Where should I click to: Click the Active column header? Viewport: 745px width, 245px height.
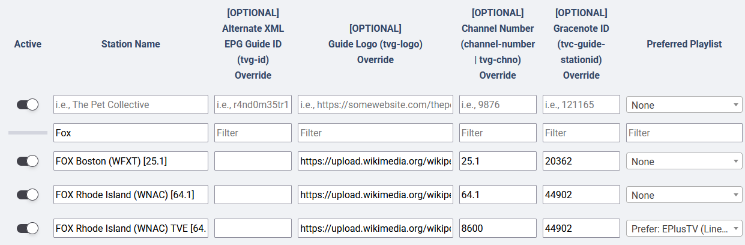(x=28, y=44)
